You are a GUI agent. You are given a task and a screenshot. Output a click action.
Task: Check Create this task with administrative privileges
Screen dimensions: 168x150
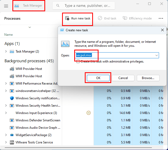coord(78,61)
